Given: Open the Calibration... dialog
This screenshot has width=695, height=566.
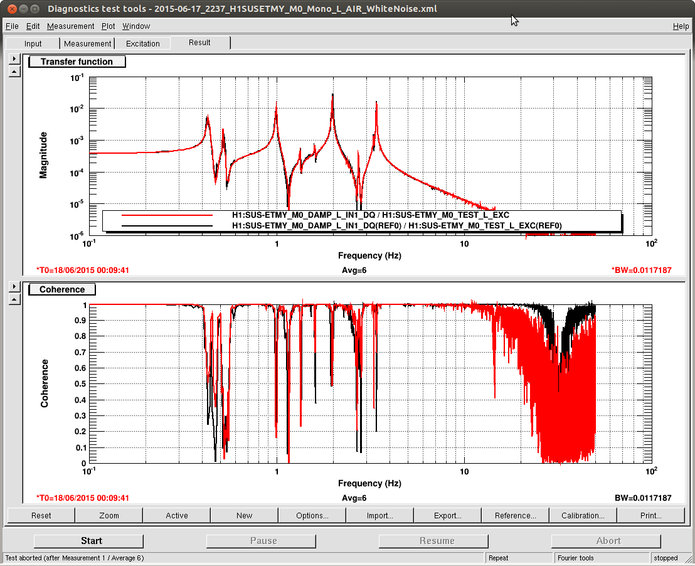Looking at the screenshot, I should point(583,515).
